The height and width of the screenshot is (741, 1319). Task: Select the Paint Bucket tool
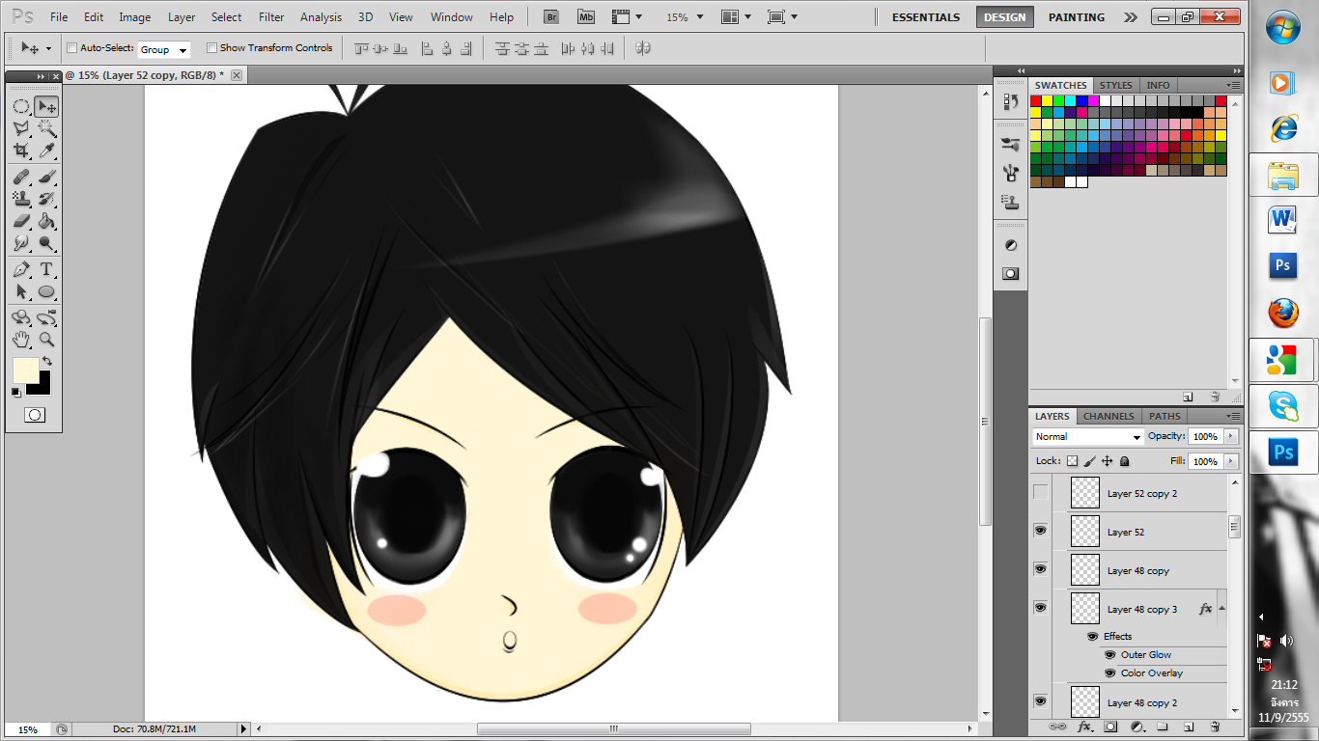pyautogui.click(x=46, y=221)
